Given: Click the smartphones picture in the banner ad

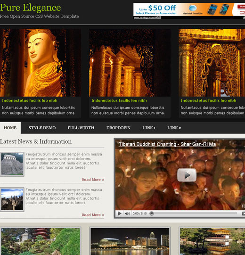Looking at the screenshot, I should click(x=218, y=9).
